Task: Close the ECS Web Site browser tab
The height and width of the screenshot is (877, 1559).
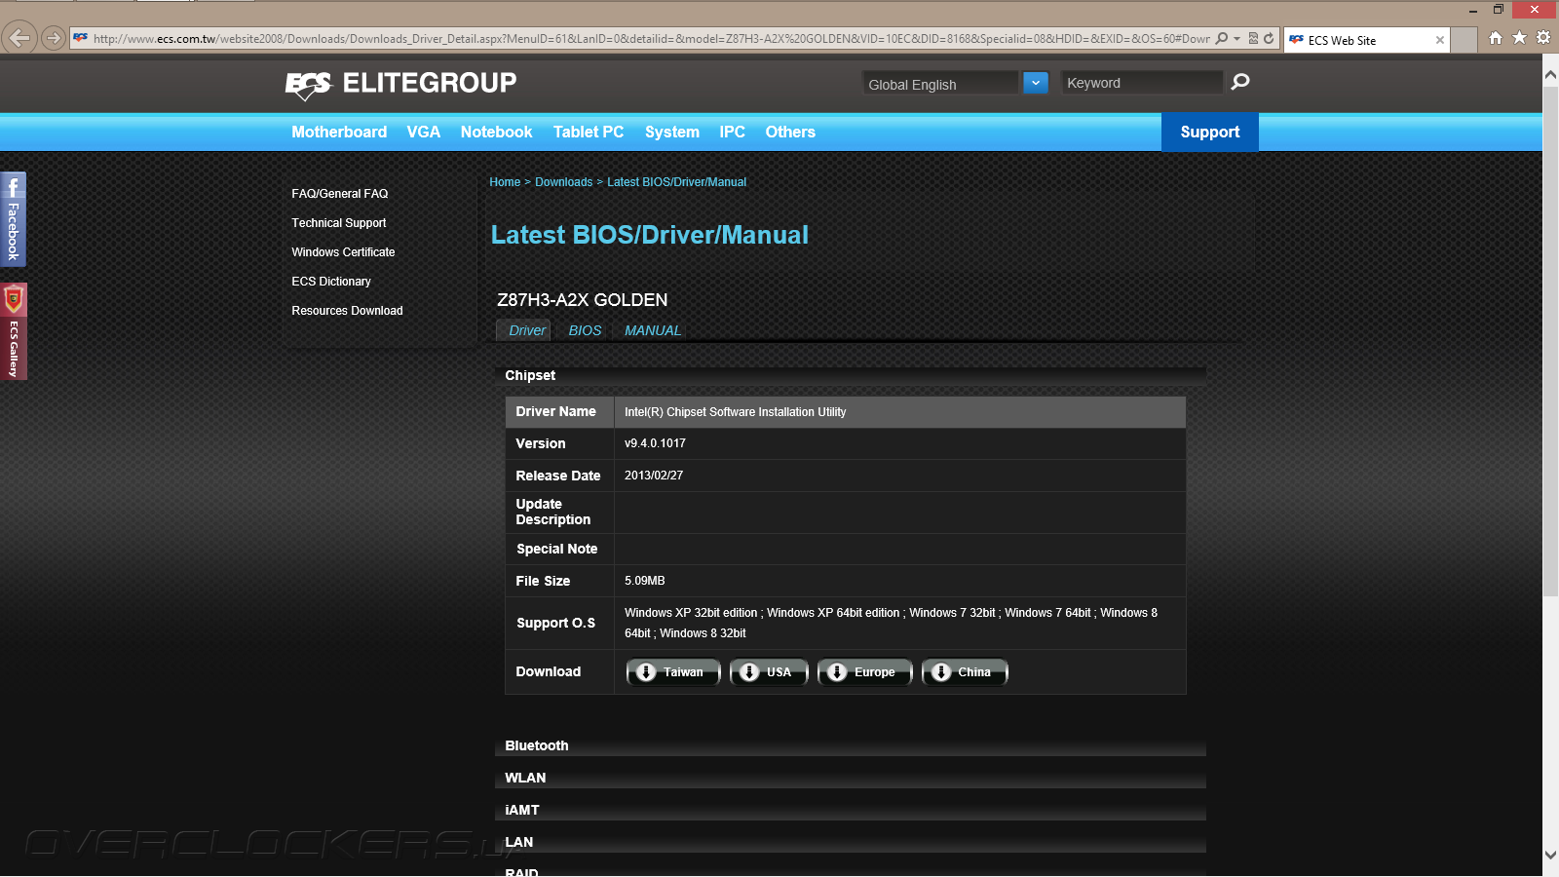Action: (x=1440, y=40)
